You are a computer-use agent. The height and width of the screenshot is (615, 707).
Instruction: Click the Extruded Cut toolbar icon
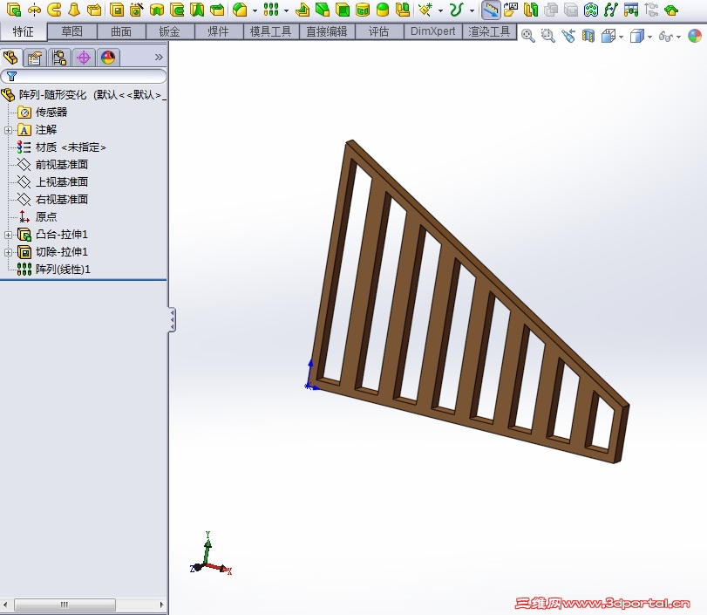[x=117, y=10]
